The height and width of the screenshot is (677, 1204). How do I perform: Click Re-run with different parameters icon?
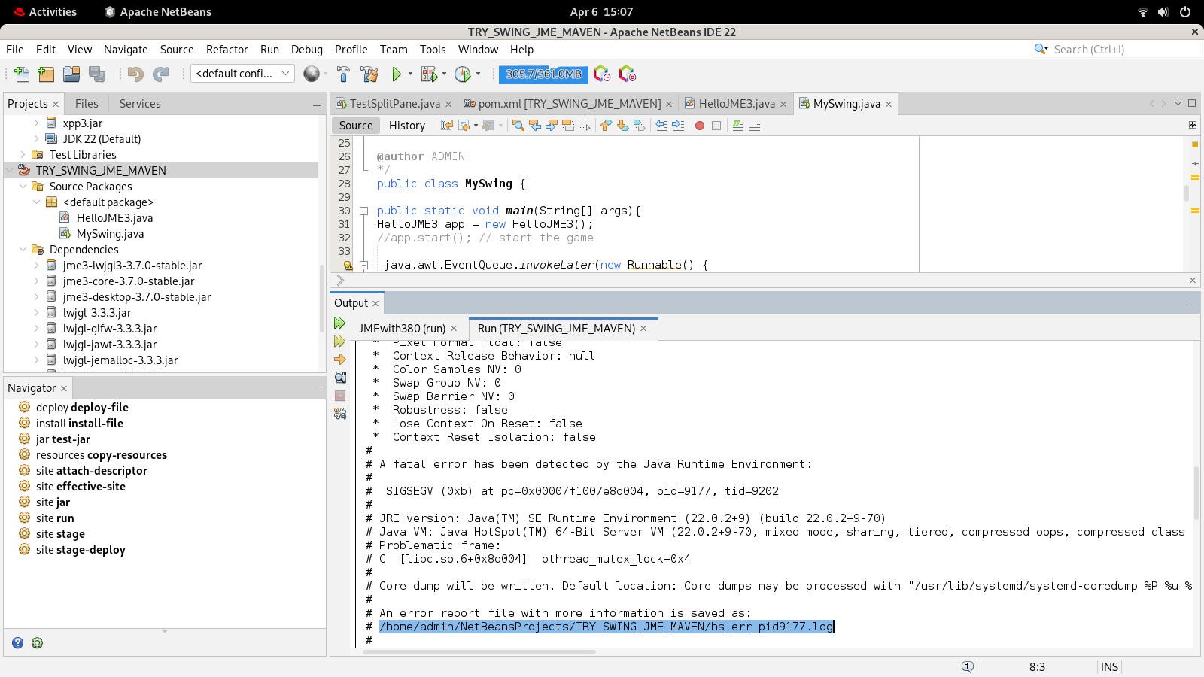tap(340, 342)
